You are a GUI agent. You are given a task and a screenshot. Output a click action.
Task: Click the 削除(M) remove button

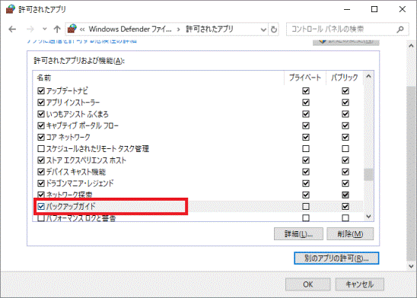350,234
